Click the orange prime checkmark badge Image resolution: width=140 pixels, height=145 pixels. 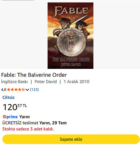point(4,117)
